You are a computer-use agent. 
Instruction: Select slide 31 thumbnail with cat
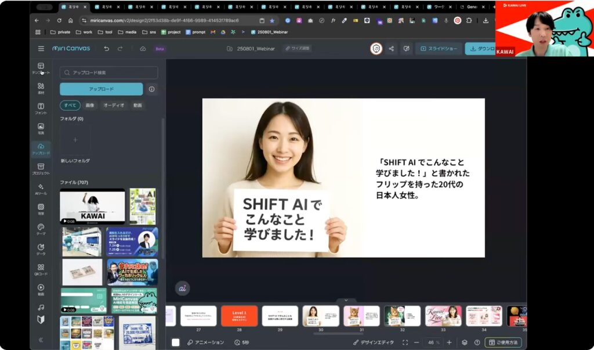[x=361, y=316]
